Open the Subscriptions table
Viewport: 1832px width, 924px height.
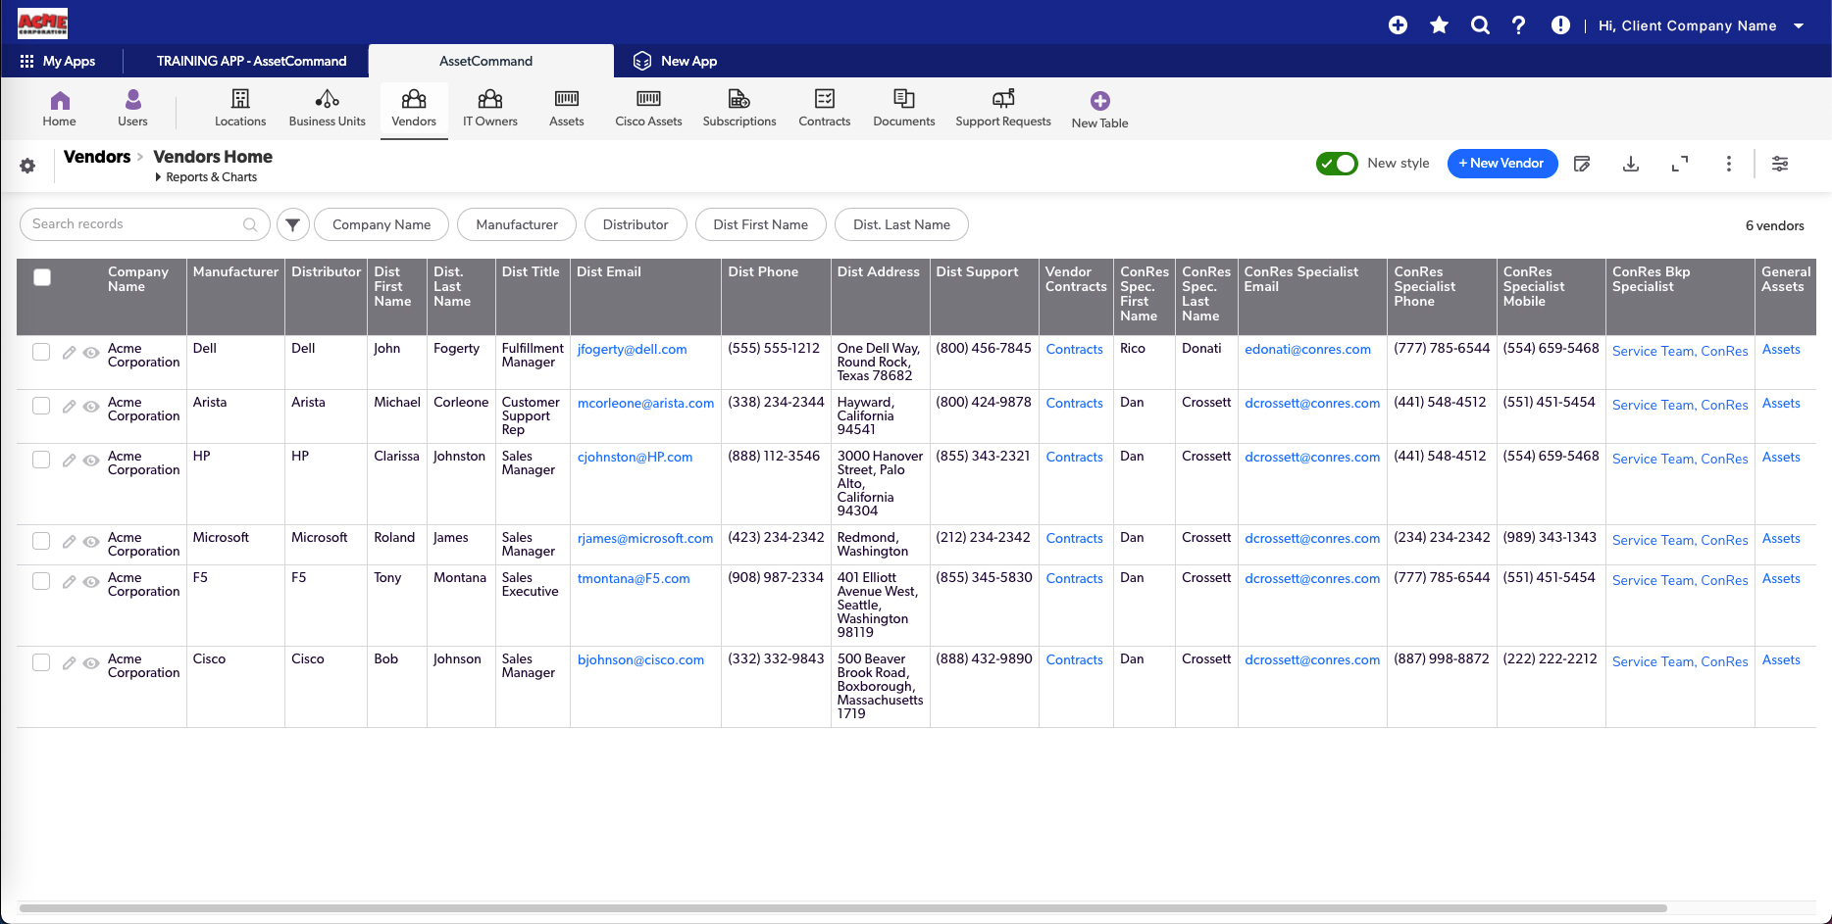coord(739,109)
